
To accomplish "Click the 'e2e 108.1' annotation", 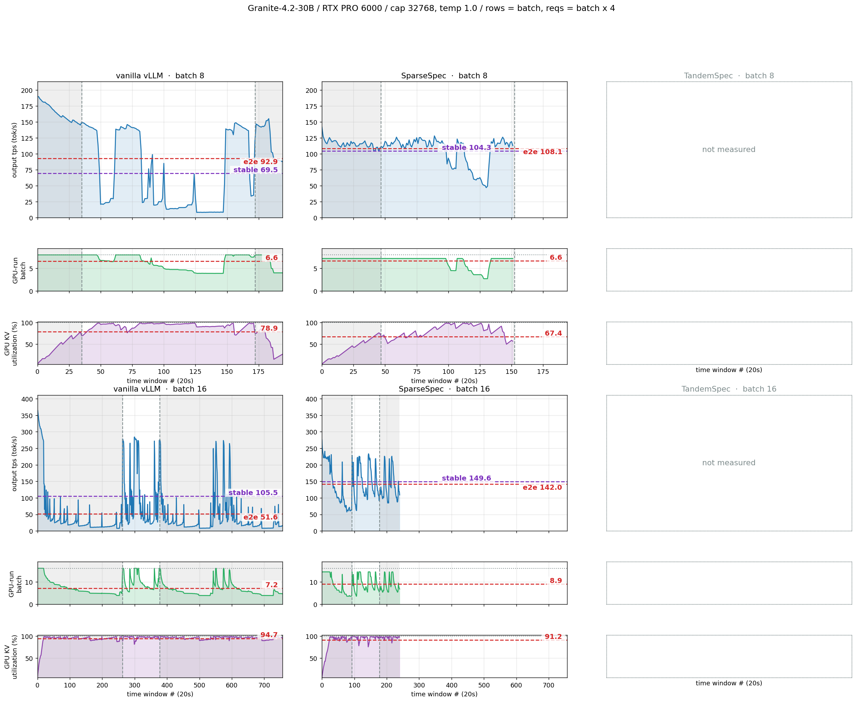I will click(542, 152).
